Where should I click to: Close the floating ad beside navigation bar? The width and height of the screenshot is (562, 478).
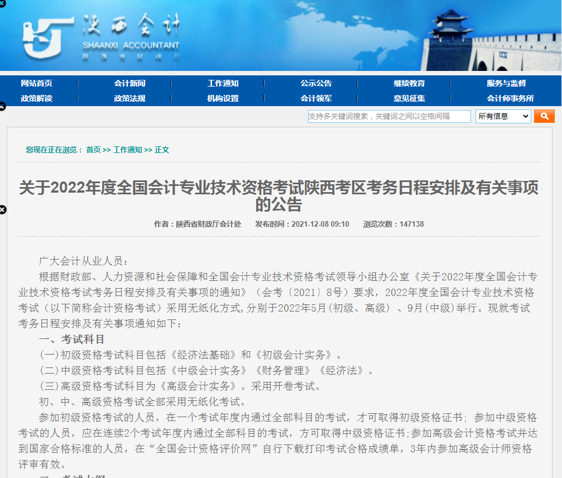2,107
